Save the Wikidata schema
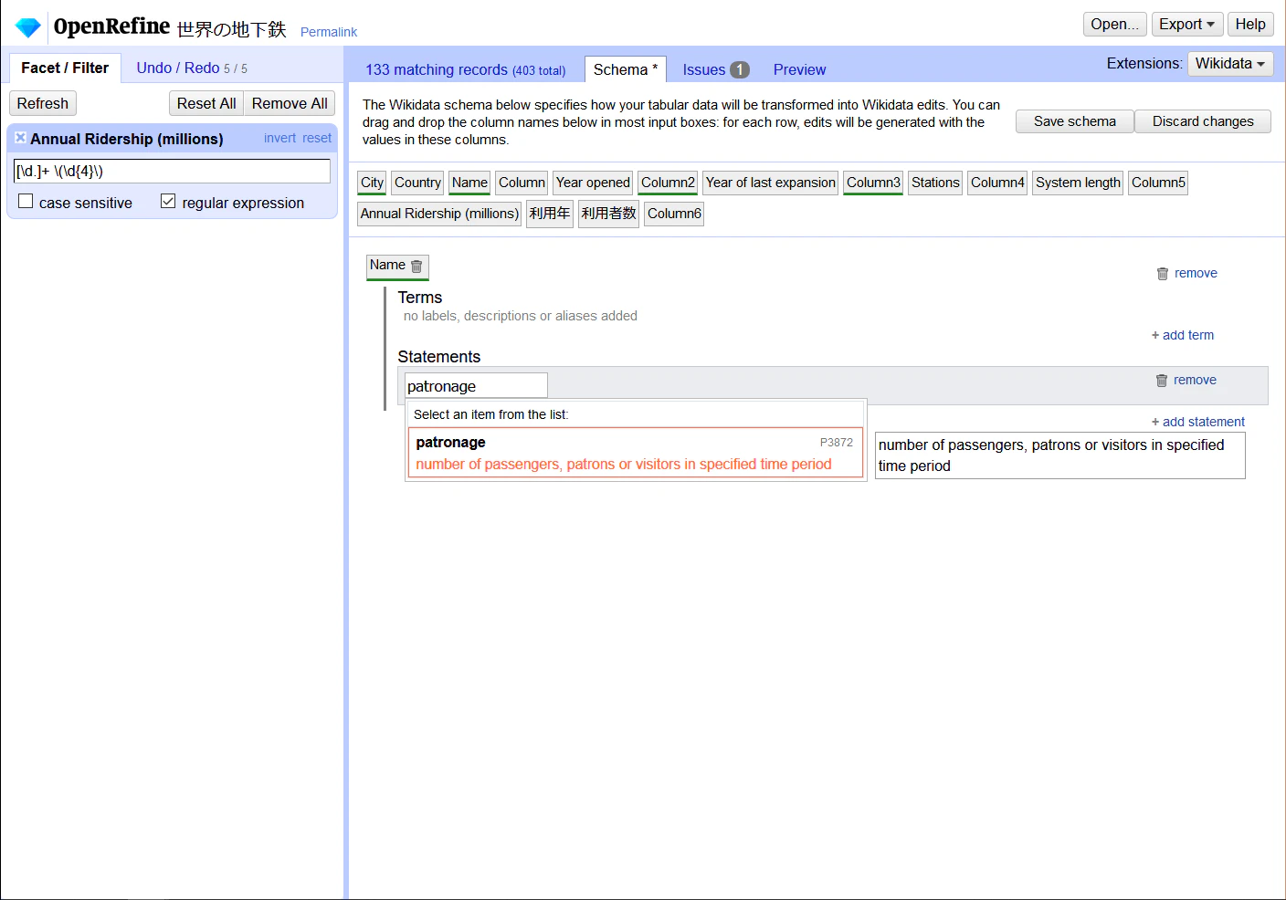 point(1075,121)
